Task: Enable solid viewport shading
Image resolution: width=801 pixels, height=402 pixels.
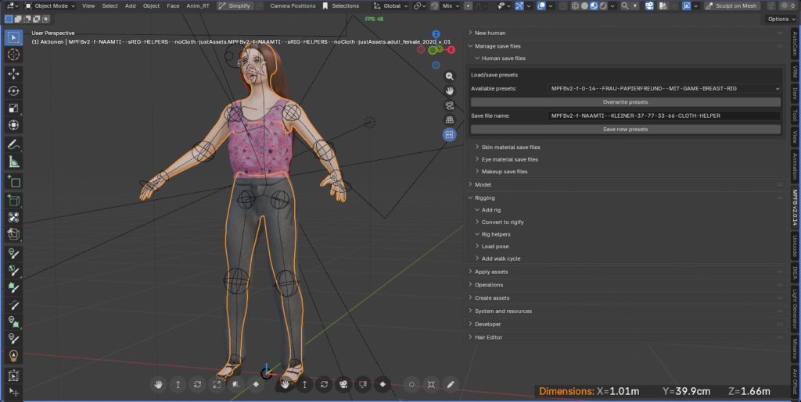Action: coord(584,5)
